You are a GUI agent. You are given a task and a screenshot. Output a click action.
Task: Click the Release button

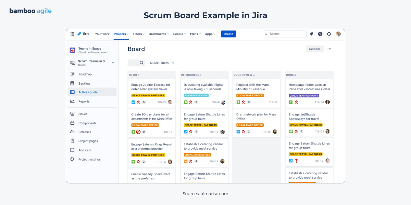[x=314, y=49]
